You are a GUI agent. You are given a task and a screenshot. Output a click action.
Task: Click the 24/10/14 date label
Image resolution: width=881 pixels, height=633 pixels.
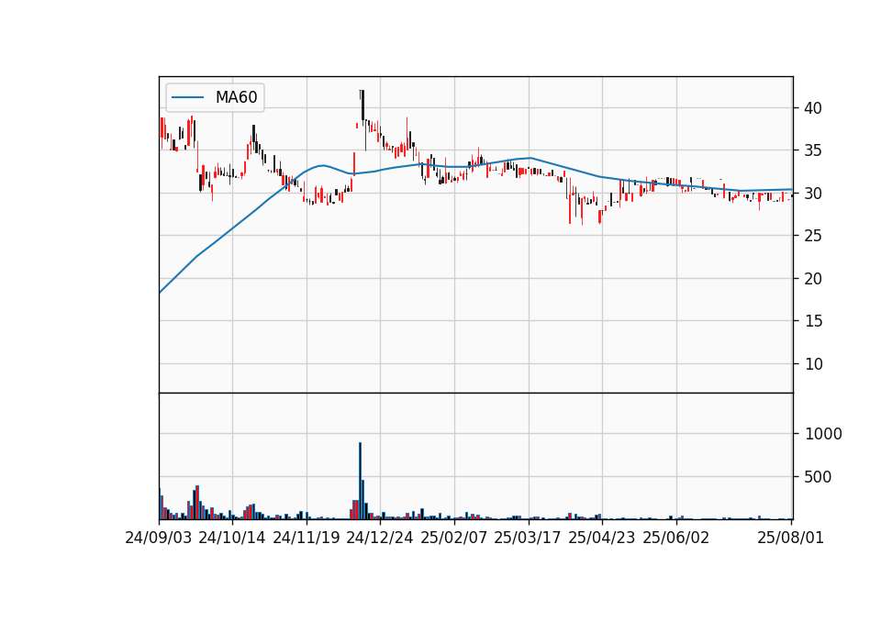[x=232, y=538]
